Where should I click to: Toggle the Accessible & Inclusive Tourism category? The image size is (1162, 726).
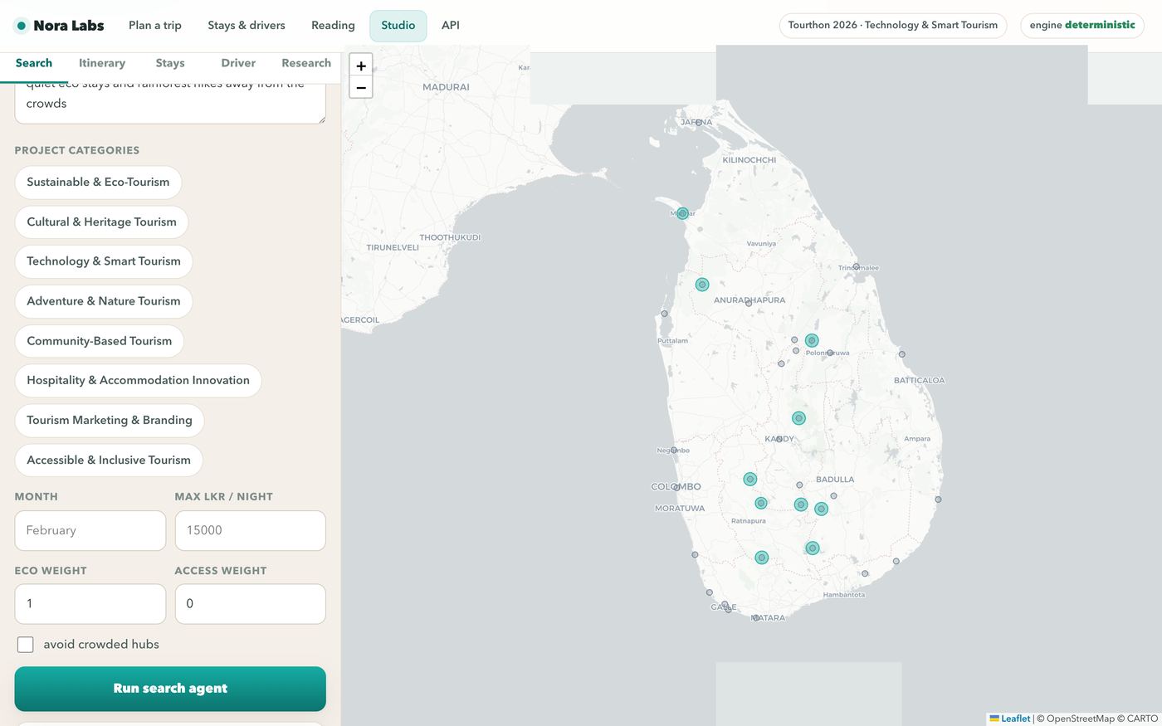(109, 460)
